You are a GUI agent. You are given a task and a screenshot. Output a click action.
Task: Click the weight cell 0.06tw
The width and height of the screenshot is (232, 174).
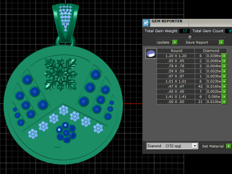click(214, 97)
